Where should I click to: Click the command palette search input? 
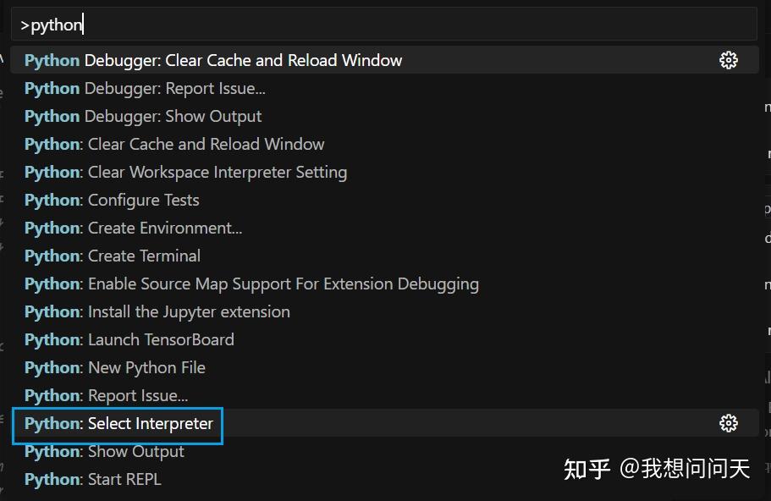pos(385,25)
